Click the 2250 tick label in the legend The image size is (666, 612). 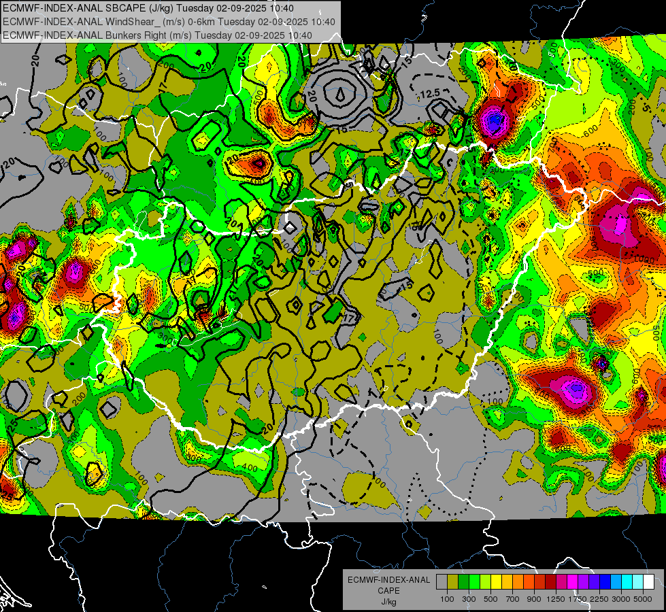(x=600, y=599)
